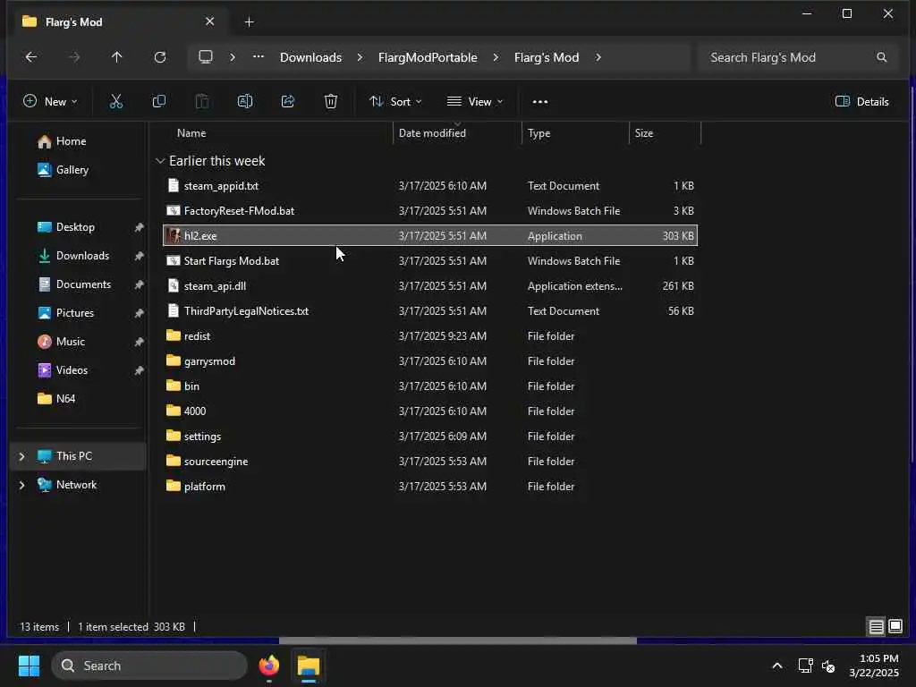916x687 pixels.
Task: Select Start Flargs Mod.bat file
Action: pyautogui.click(x=430, y=260)
